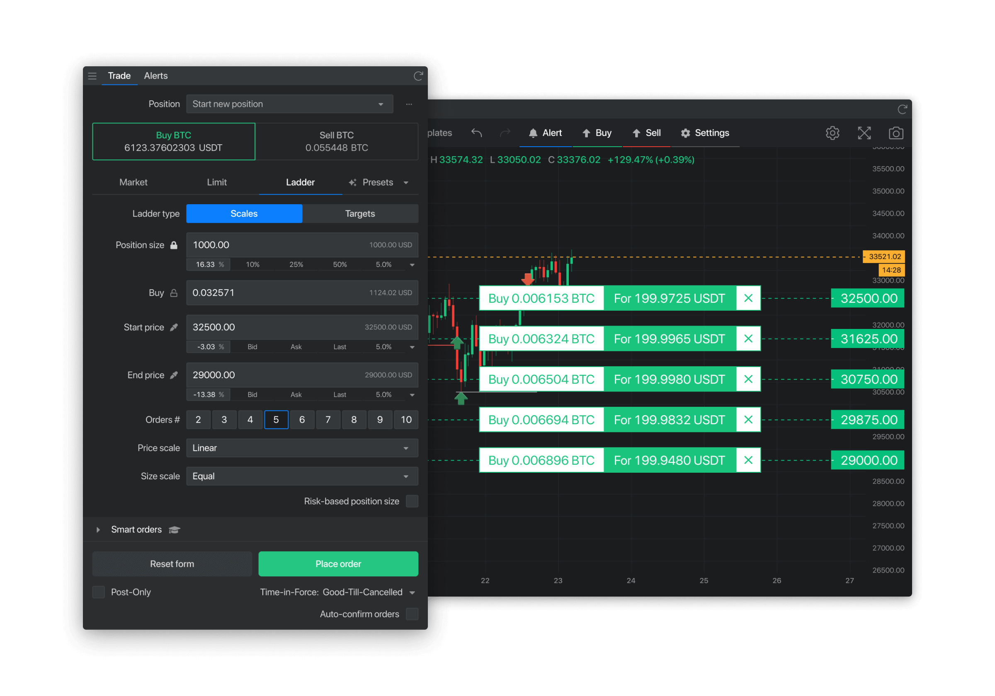Screen dimensions: 995x696
Task: Click the Start price picker icon
Action: coord(174,327)
